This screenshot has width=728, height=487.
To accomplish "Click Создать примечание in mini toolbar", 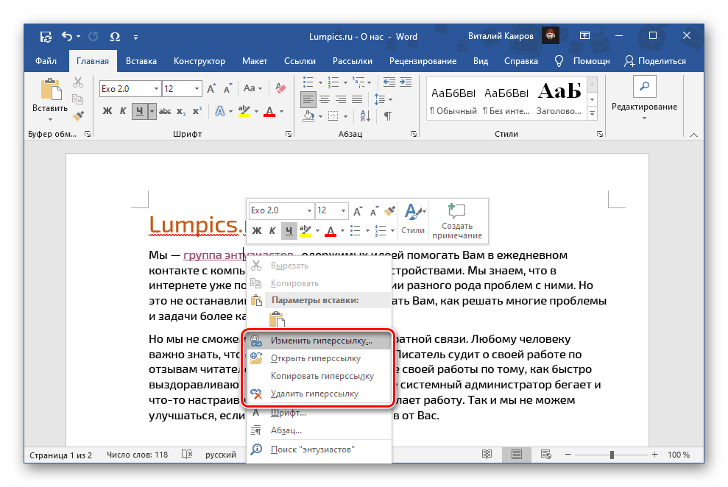I will pyautogui.click(x=457, y=221).
